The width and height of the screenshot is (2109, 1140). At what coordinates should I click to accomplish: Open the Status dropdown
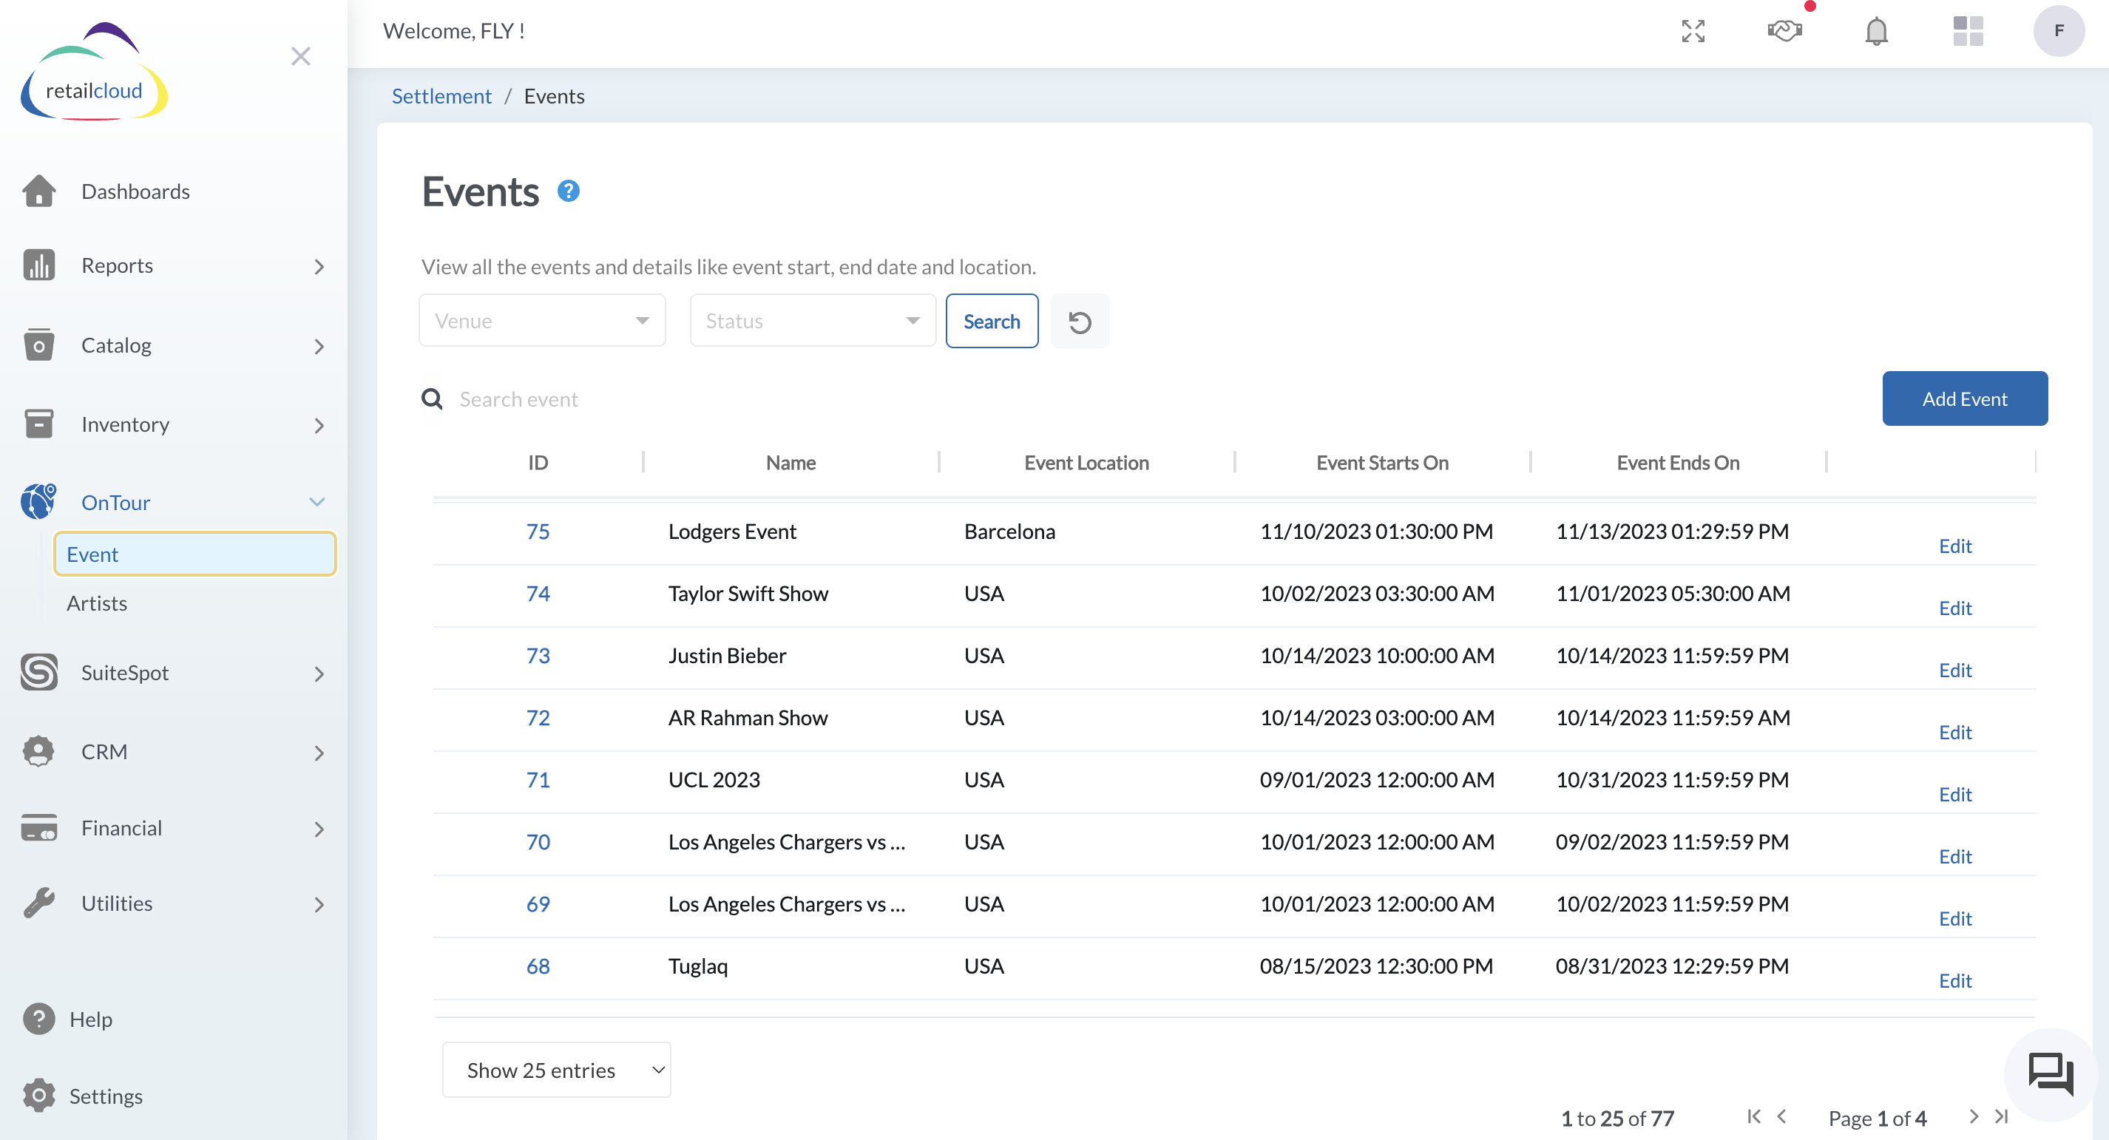pyautogui.click(x=813, y=321)
